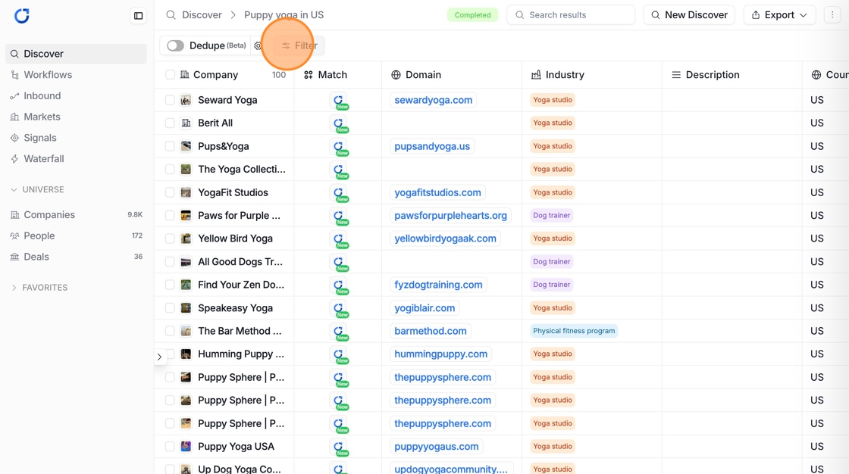Click Humming Puppy match status icon
This screenshot has width=849, height=474.
(339, 355)
